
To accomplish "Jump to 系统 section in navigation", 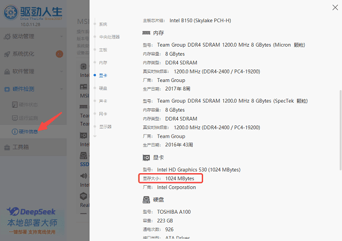I will tap(103, 24).
